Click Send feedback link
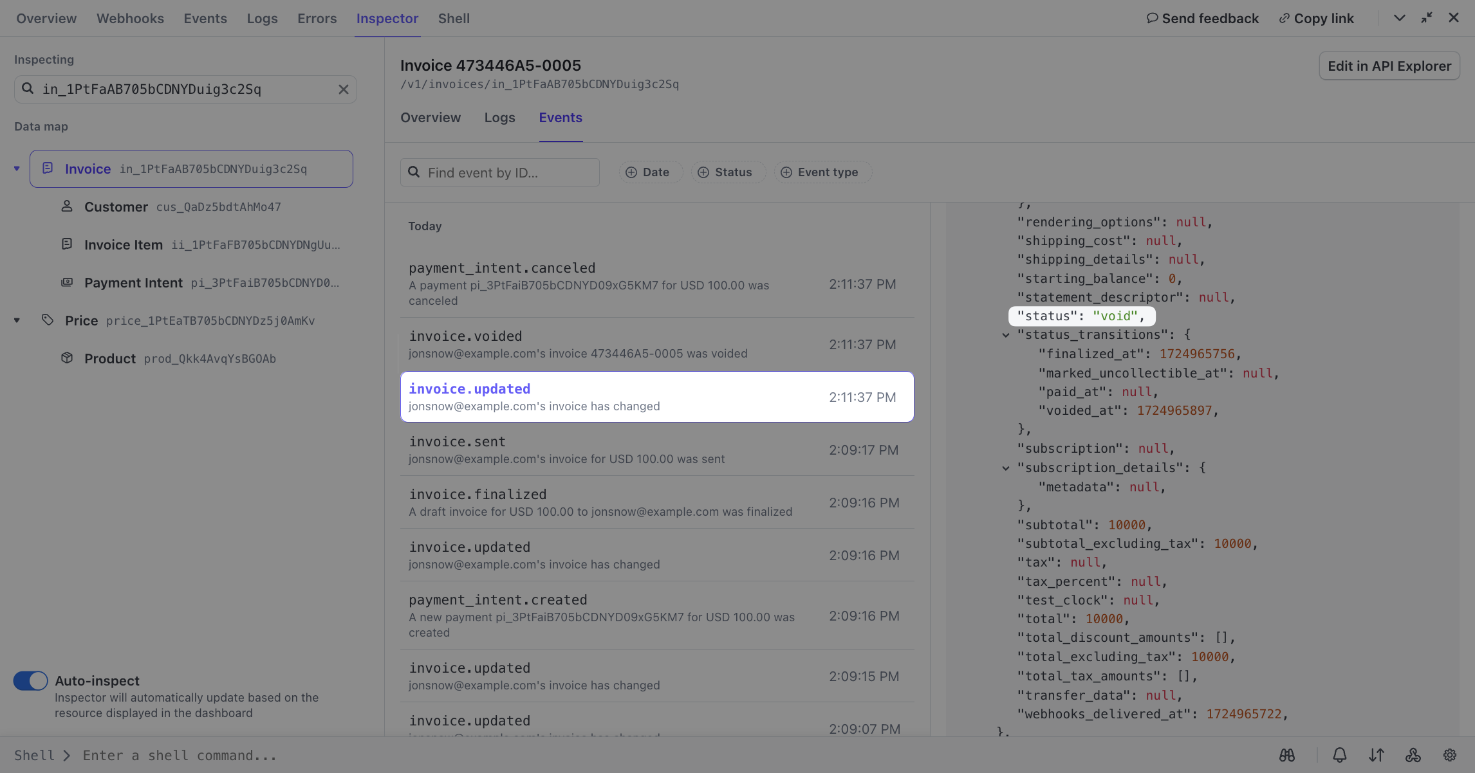 1202,19
